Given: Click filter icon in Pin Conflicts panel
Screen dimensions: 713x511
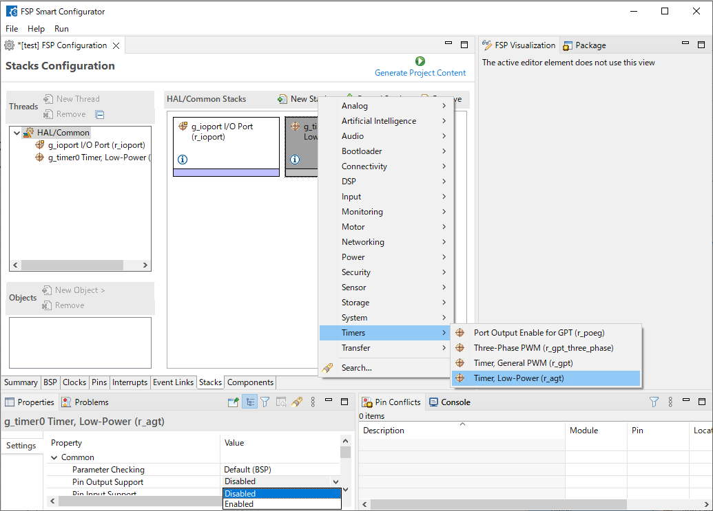Looking at the screenshot, I should [x=654, y=402].
